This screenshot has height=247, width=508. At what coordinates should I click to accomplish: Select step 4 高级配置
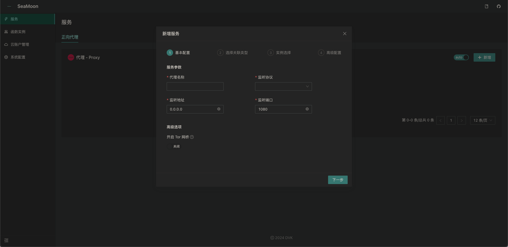point(330,53)
